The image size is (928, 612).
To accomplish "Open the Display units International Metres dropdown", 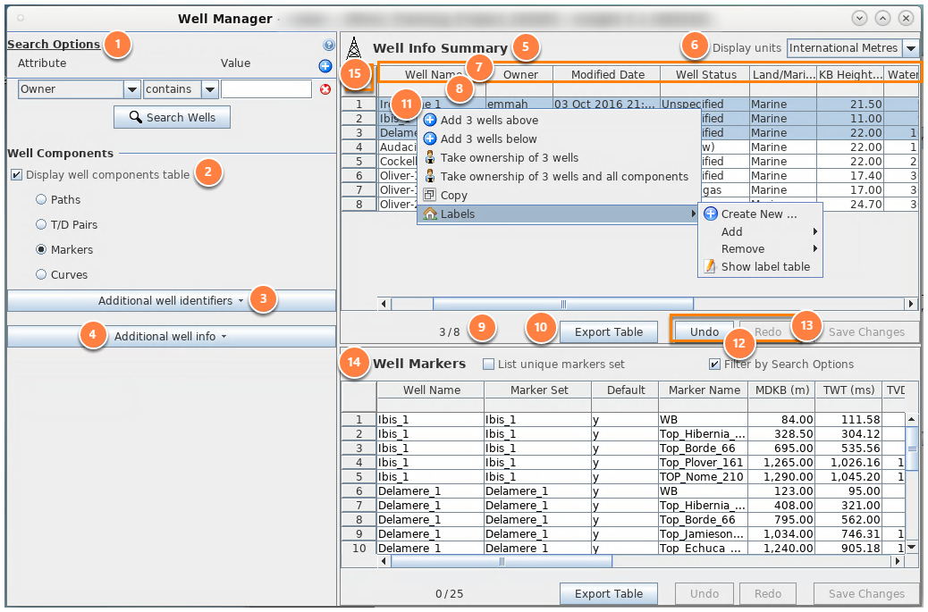I will pyautogui.click(x=911, y=48).
